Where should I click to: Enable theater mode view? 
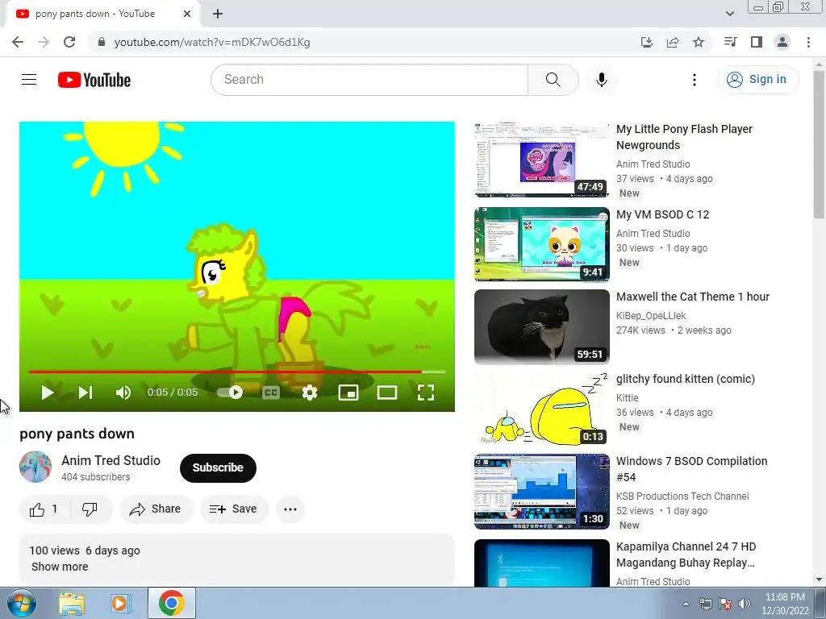tap(387, 393)
